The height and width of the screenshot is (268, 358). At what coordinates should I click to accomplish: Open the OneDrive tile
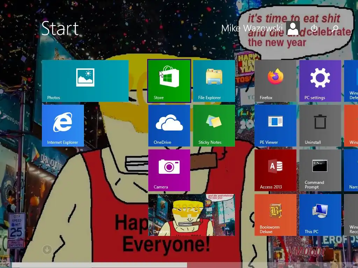tap(169, 126)
